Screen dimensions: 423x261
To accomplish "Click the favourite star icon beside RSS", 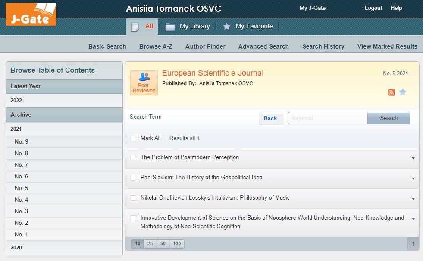I will click(x=403, y=92).
